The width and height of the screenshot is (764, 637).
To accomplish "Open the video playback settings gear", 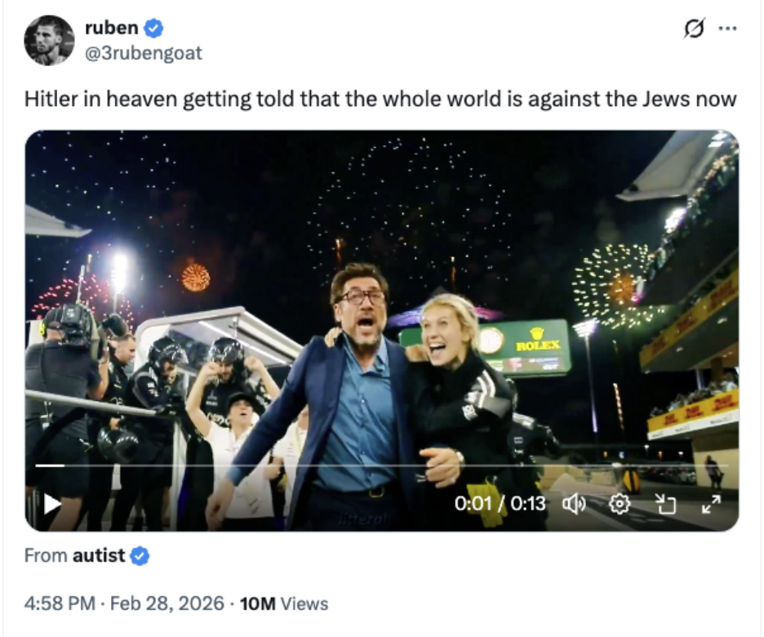I will click(620, 505).
